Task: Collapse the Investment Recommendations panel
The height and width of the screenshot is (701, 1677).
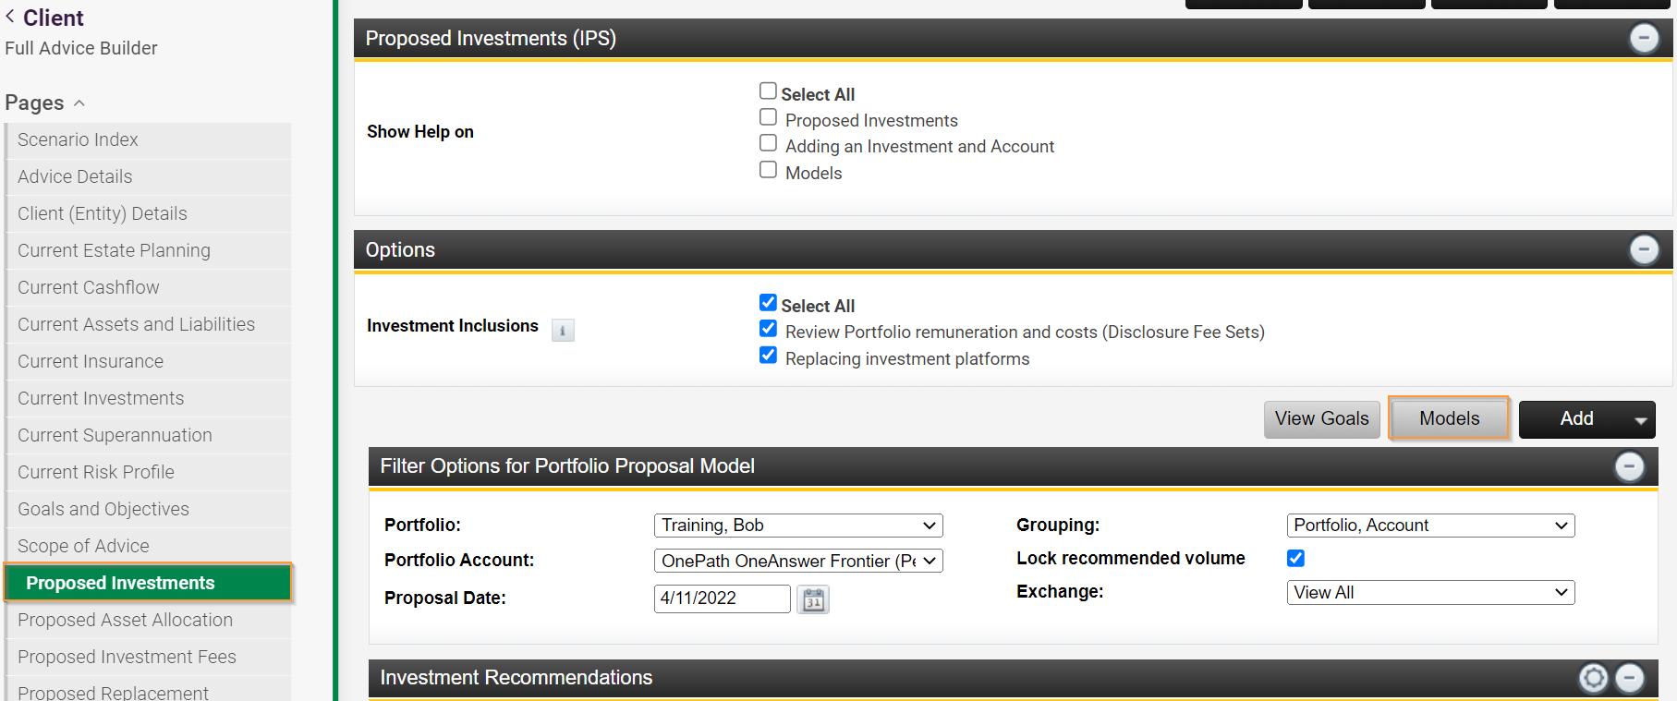Action: (1629, 678)
